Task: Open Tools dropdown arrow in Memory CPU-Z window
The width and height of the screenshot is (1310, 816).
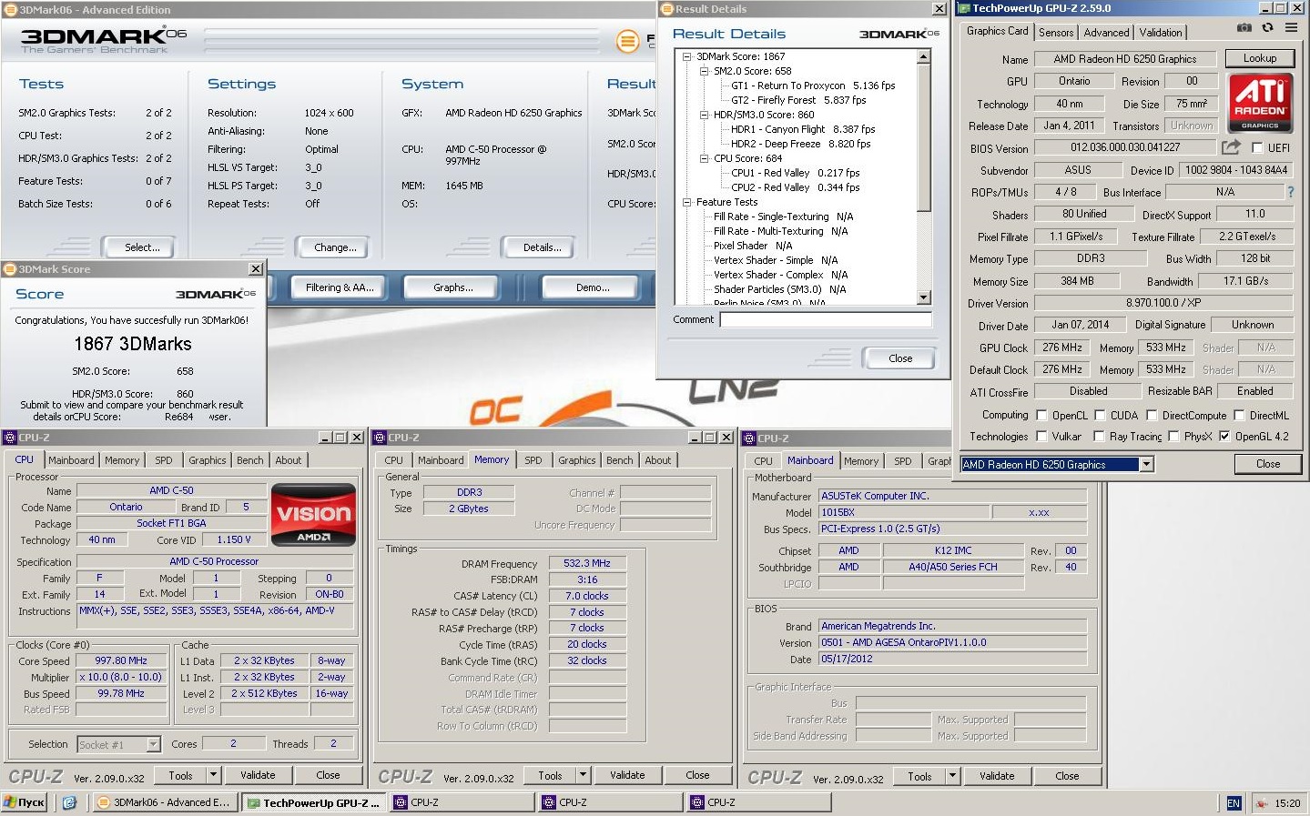Action: click(584, 775)
